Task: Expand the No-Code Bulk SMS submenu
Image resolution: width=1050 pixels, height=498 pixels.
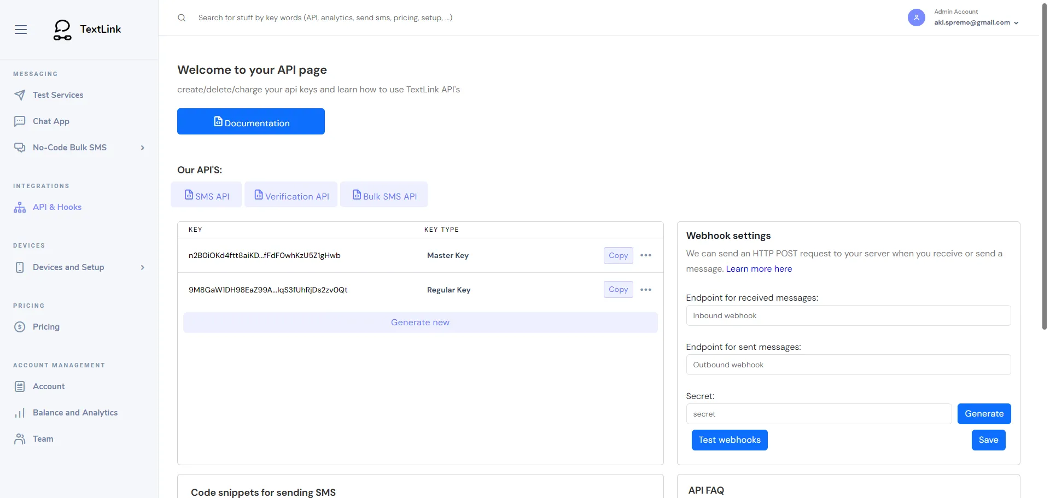Action: coord(142,148)
